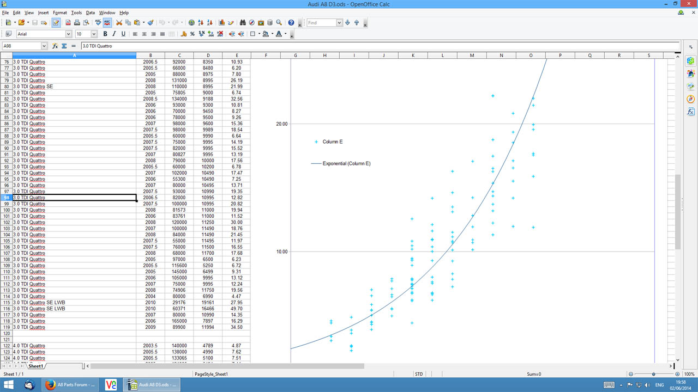Viewport: 698px width, 392px height.
Task: Toggle Data Sources icon
Action: [269, 23]
